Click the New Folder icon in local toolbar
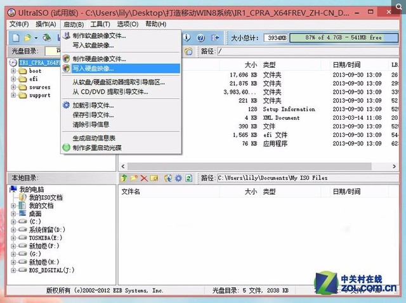The image size is (406, 303). tap(134, 178)
